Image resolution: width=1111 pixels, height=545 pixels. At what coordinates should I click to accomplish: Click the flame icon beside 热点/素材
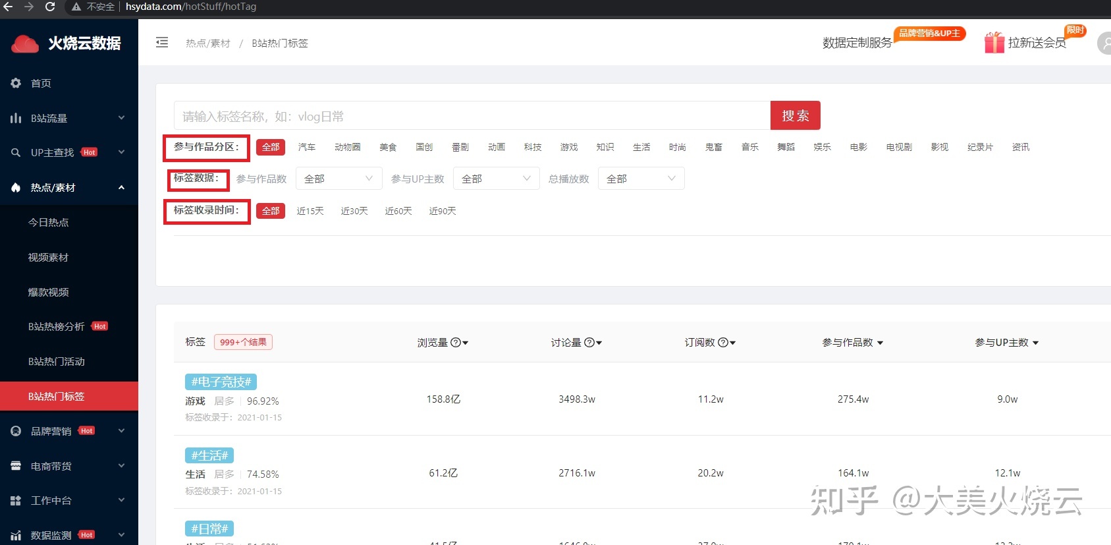16,188
